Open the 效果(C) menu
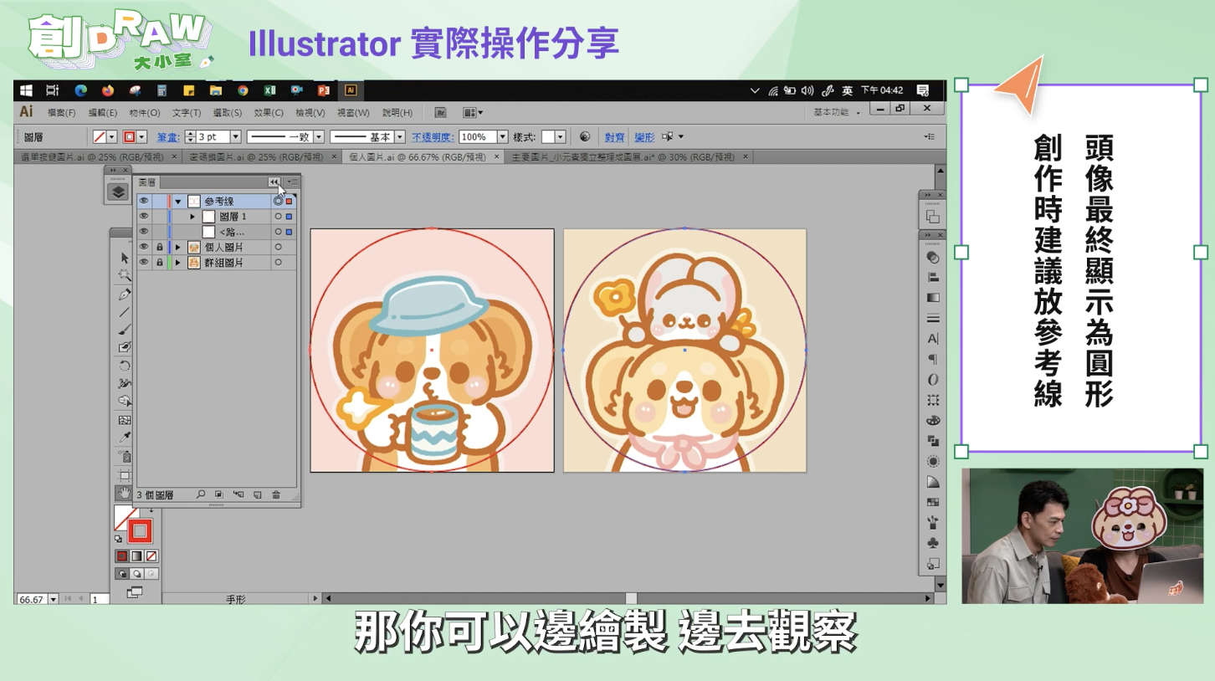Viewport: 1215px width, 681px height. point(269,113)
